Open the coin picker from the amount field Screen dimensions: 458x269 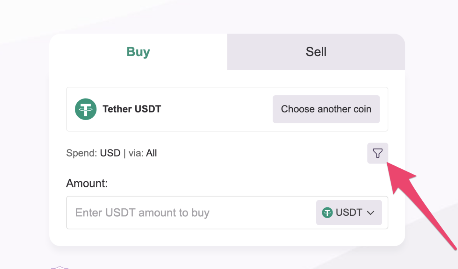pos(348,212)
